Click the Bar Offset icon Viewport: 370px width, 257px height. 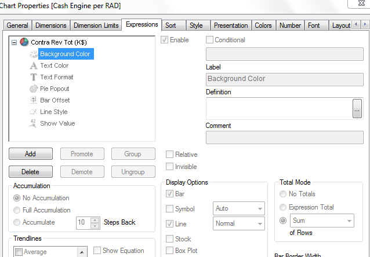(x=34, y=100)
